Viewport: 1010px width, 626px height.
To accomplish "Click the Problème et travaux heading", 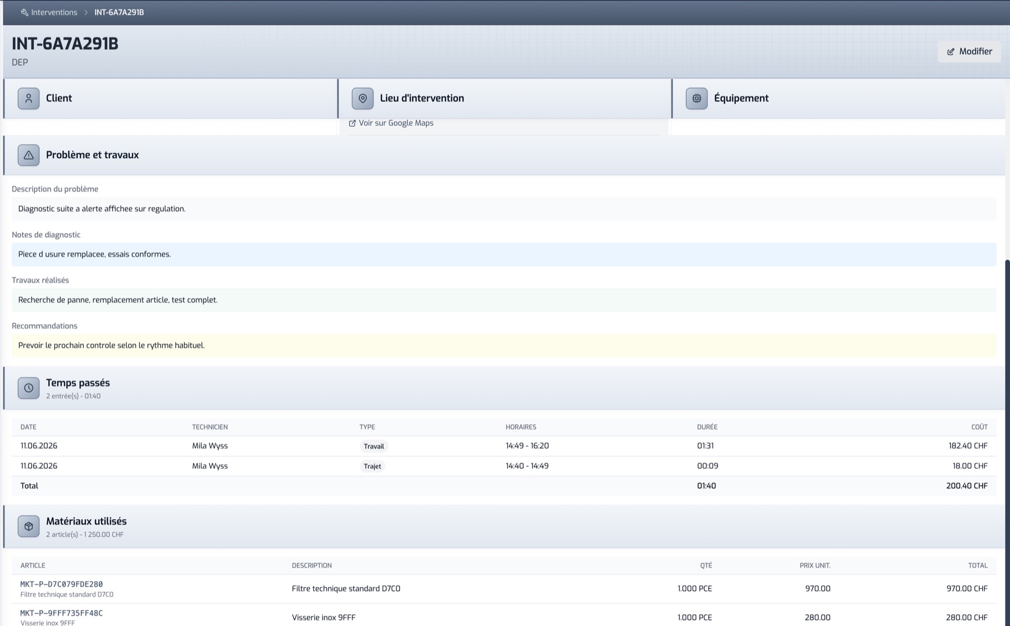I will coord(92,155).
